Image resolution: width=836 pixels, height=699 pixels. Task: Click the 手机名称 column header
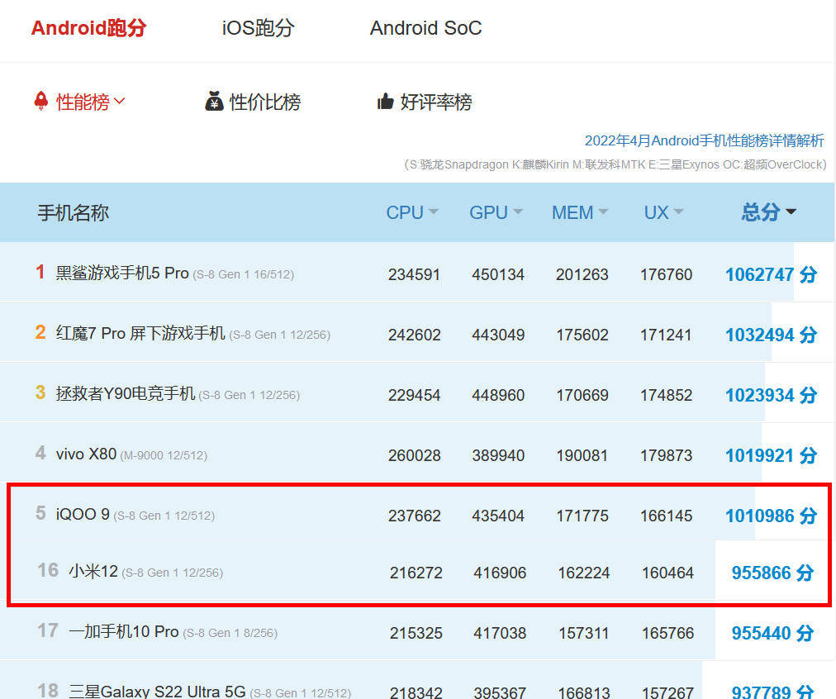pyautogui.click(x=73, y=212)
